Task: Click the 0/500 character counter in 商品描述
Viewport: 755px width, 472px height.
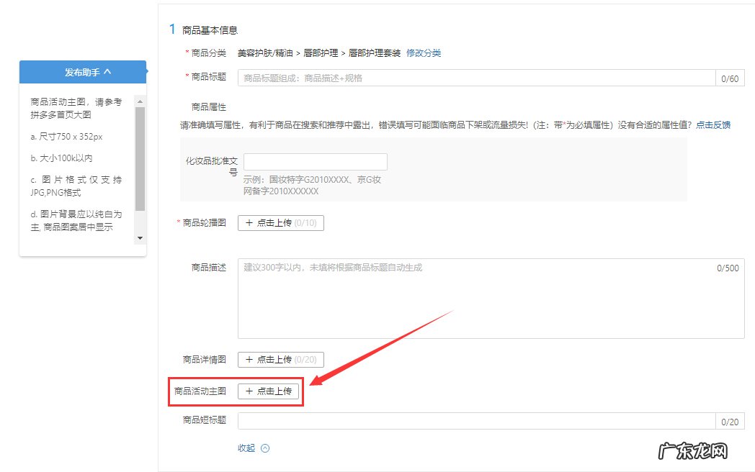Action: [729, 268]
